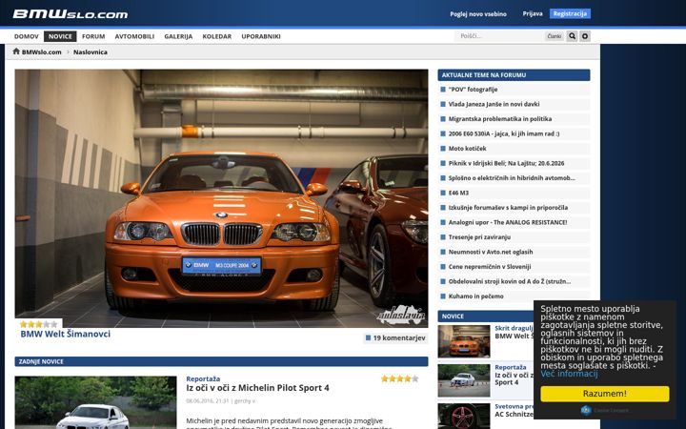Click Reportaža link in Novice sidebar

tap(511, 367)
